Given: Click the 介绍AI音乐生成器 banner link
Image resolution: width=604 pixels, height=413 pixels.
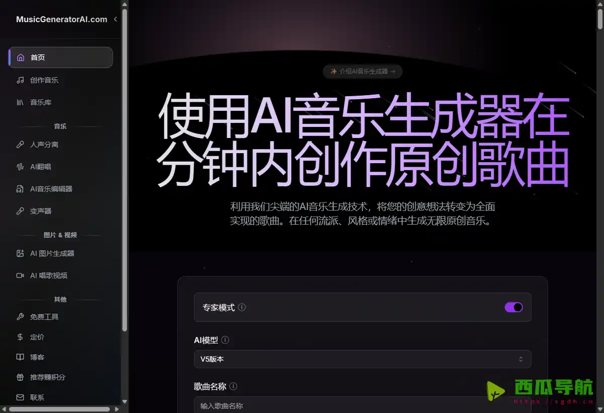Looking at the screenshot, I should [362, 71].
